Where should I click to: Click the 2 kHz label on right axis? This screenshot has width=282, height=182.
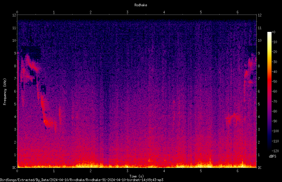(x=259, y=142)
